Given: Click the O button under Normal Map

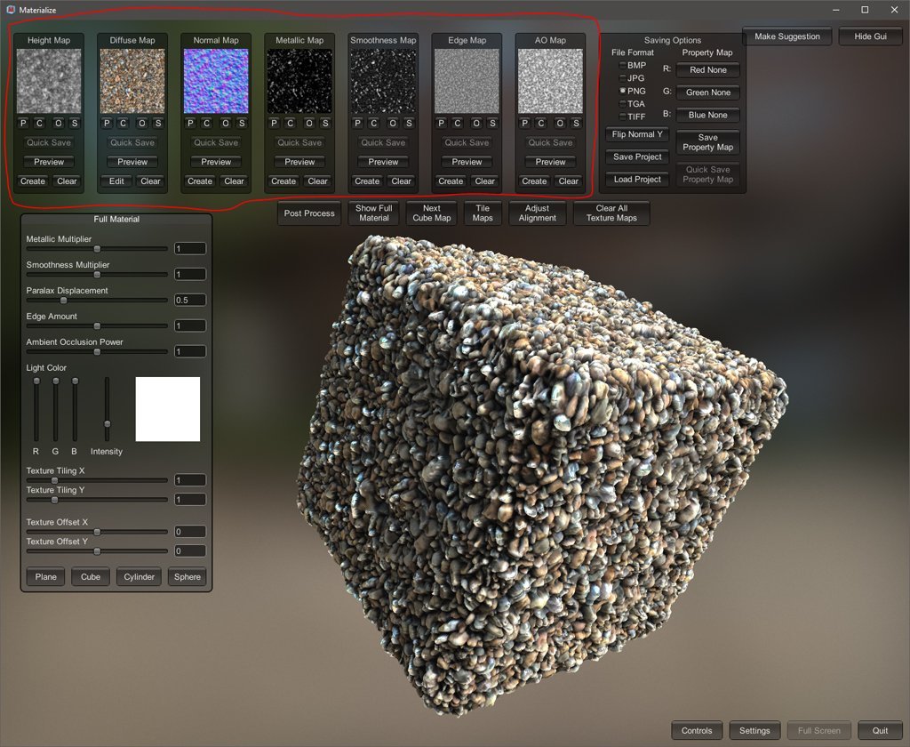Looking at the screenshot, I should click(226, 124).
